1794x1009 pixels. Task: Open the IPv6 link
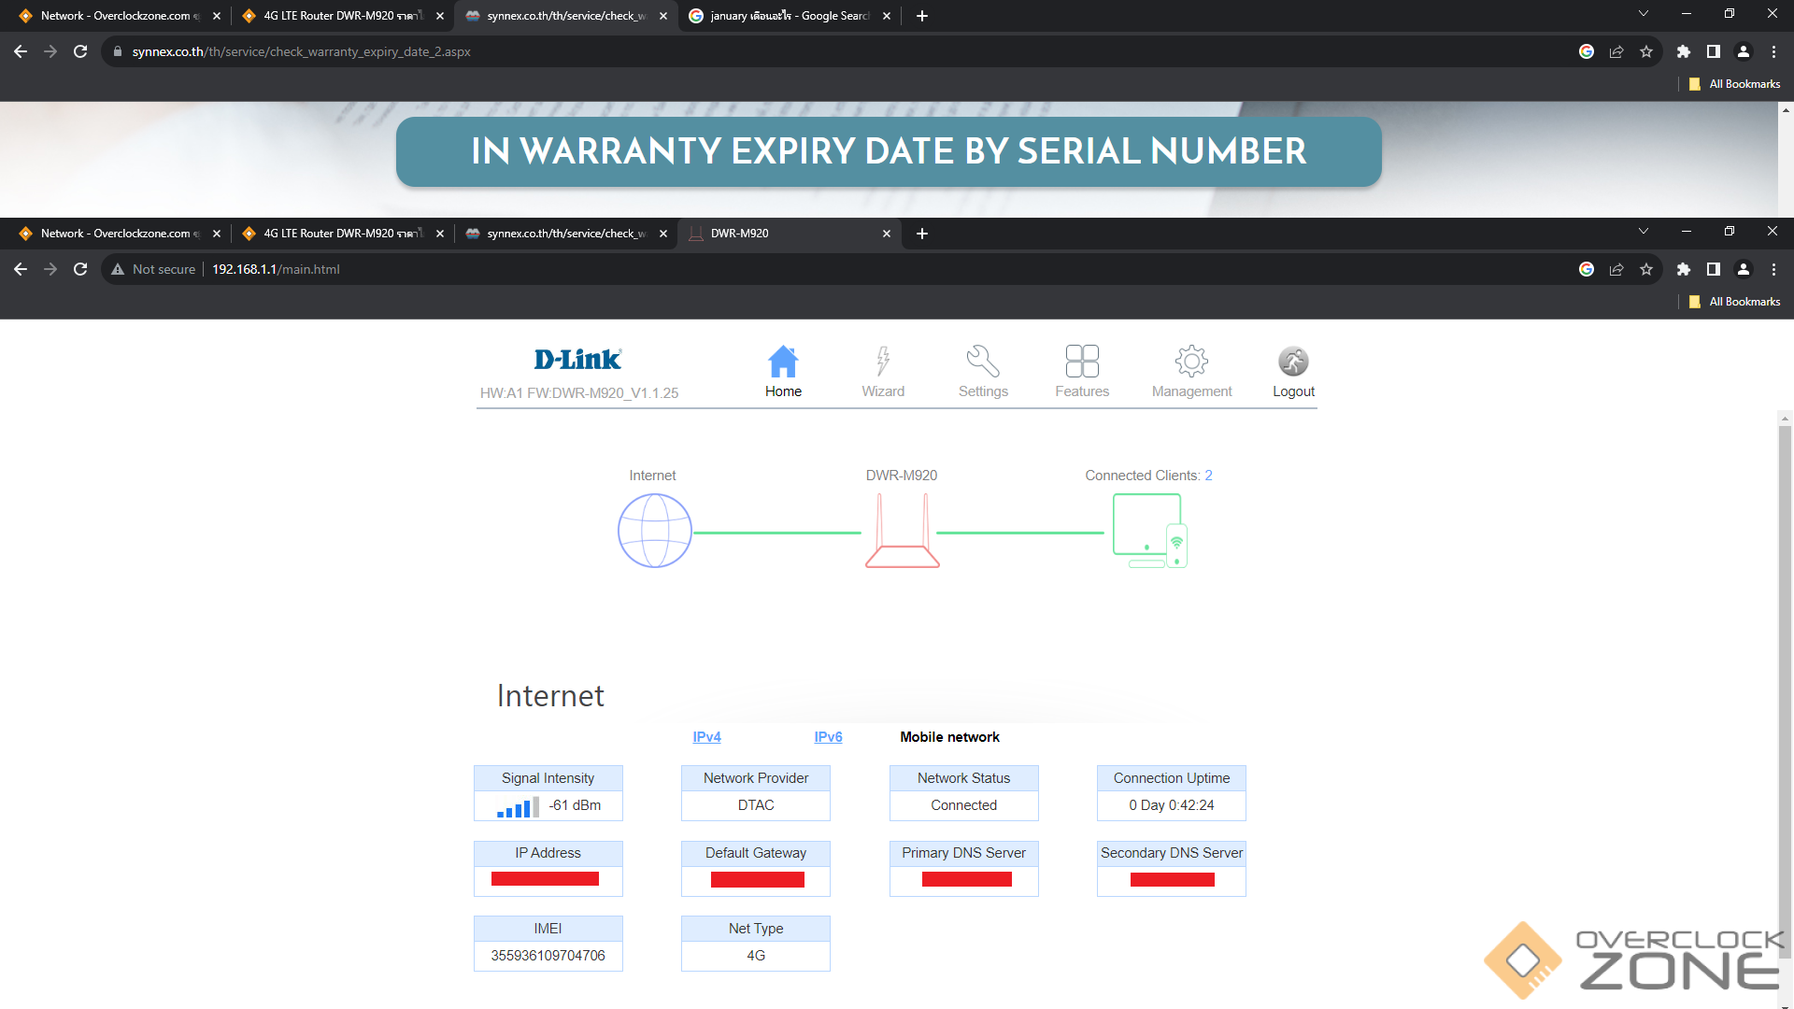pyautogui.click(x=828, y=737)
